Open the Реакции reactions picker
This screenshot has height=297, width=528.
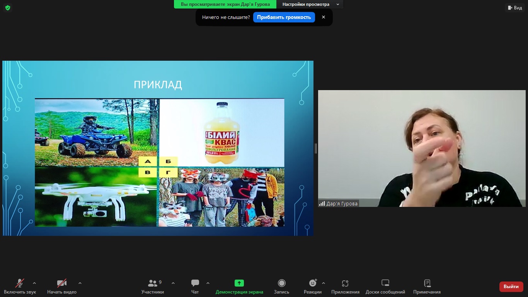313,287
